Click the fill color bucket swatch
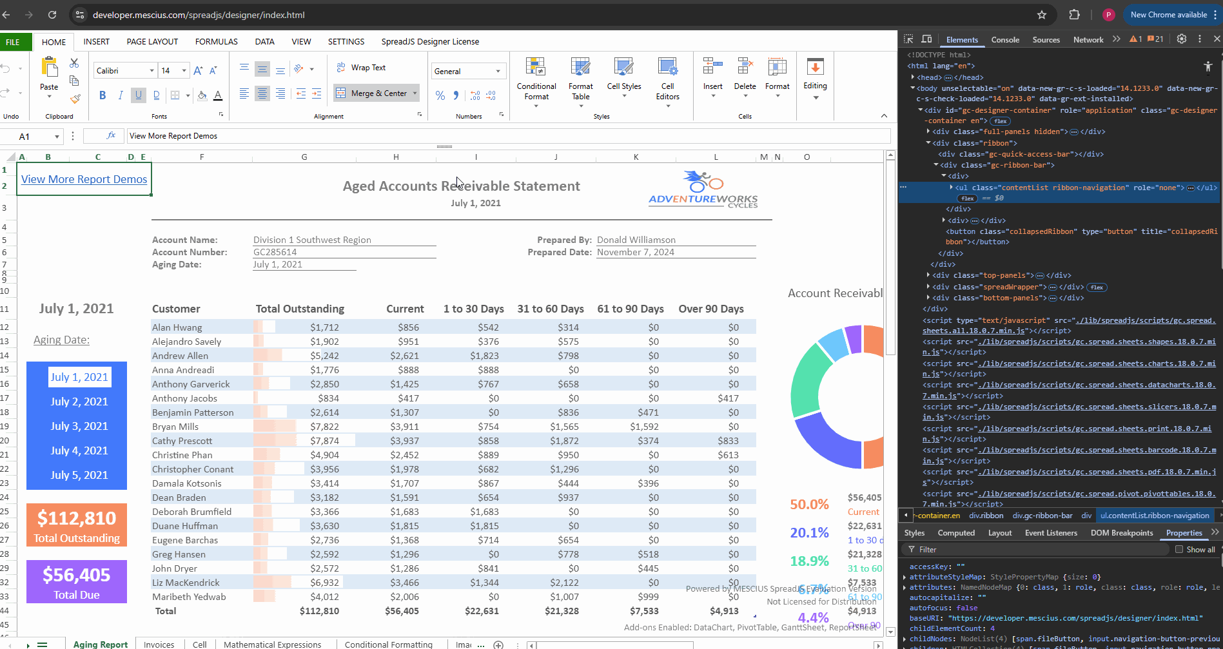Viewport: 1223px width, 649px height. pos(202,95)
